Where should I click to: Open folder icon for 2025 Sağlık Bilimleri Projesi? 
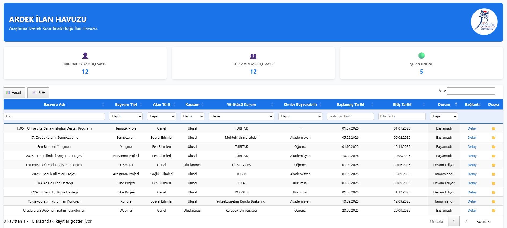click(x=493, y=174)
